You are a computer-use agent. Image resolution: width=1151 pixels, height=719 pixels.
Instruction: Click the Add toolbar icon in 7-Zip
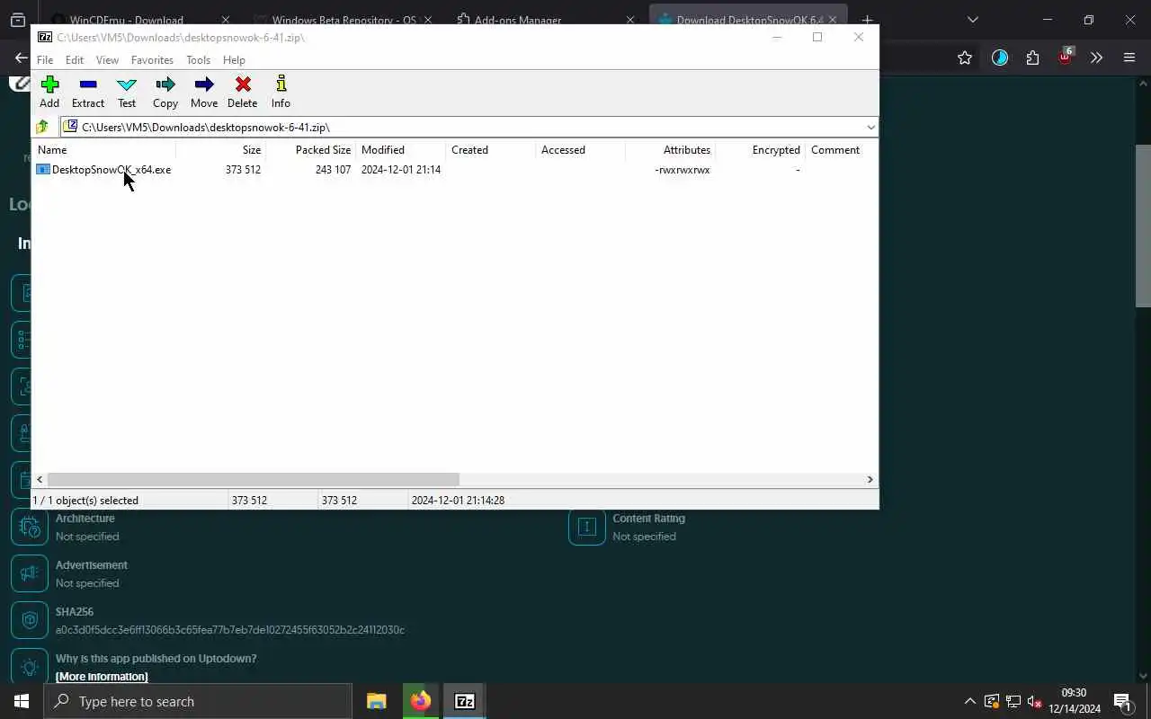[x=49, y=92]
